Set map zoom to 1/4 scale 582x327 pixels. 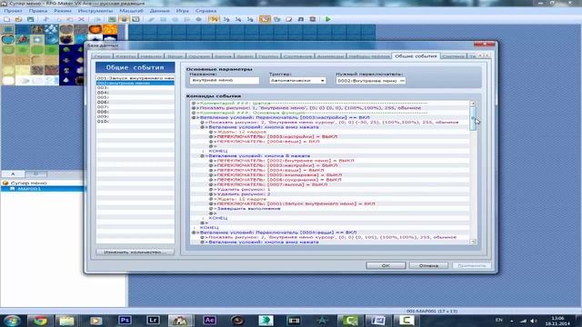point(238,19)
